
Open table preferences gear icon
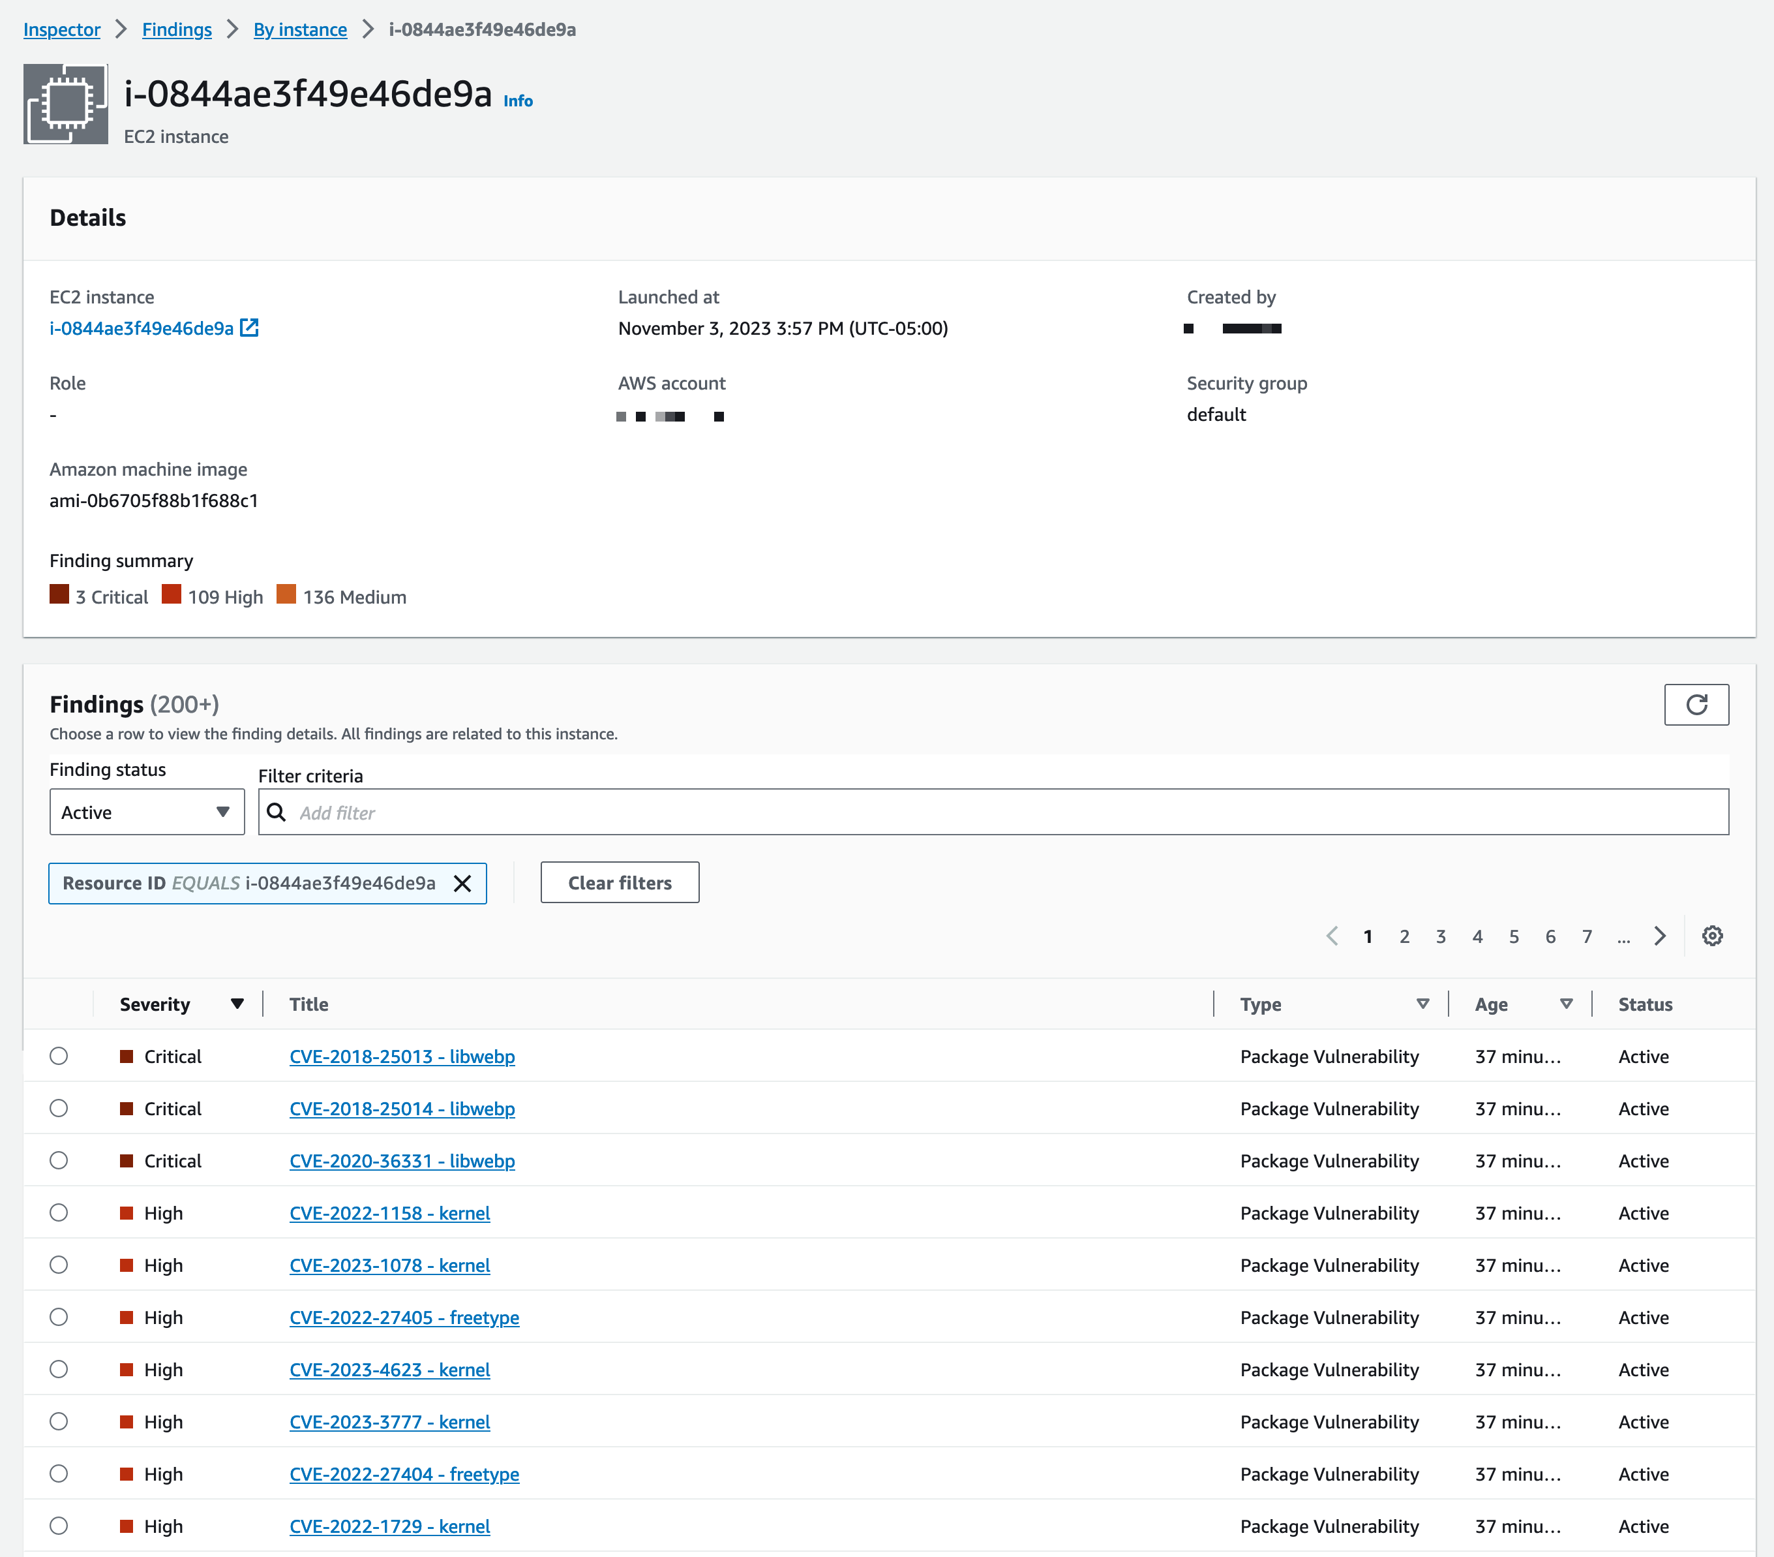tap(1711, 936)
